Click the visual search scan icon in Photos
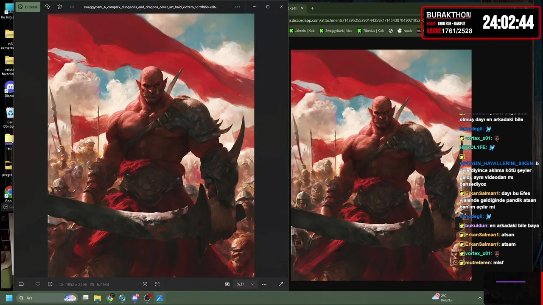 pyautogui.click(x=145, y=284)
